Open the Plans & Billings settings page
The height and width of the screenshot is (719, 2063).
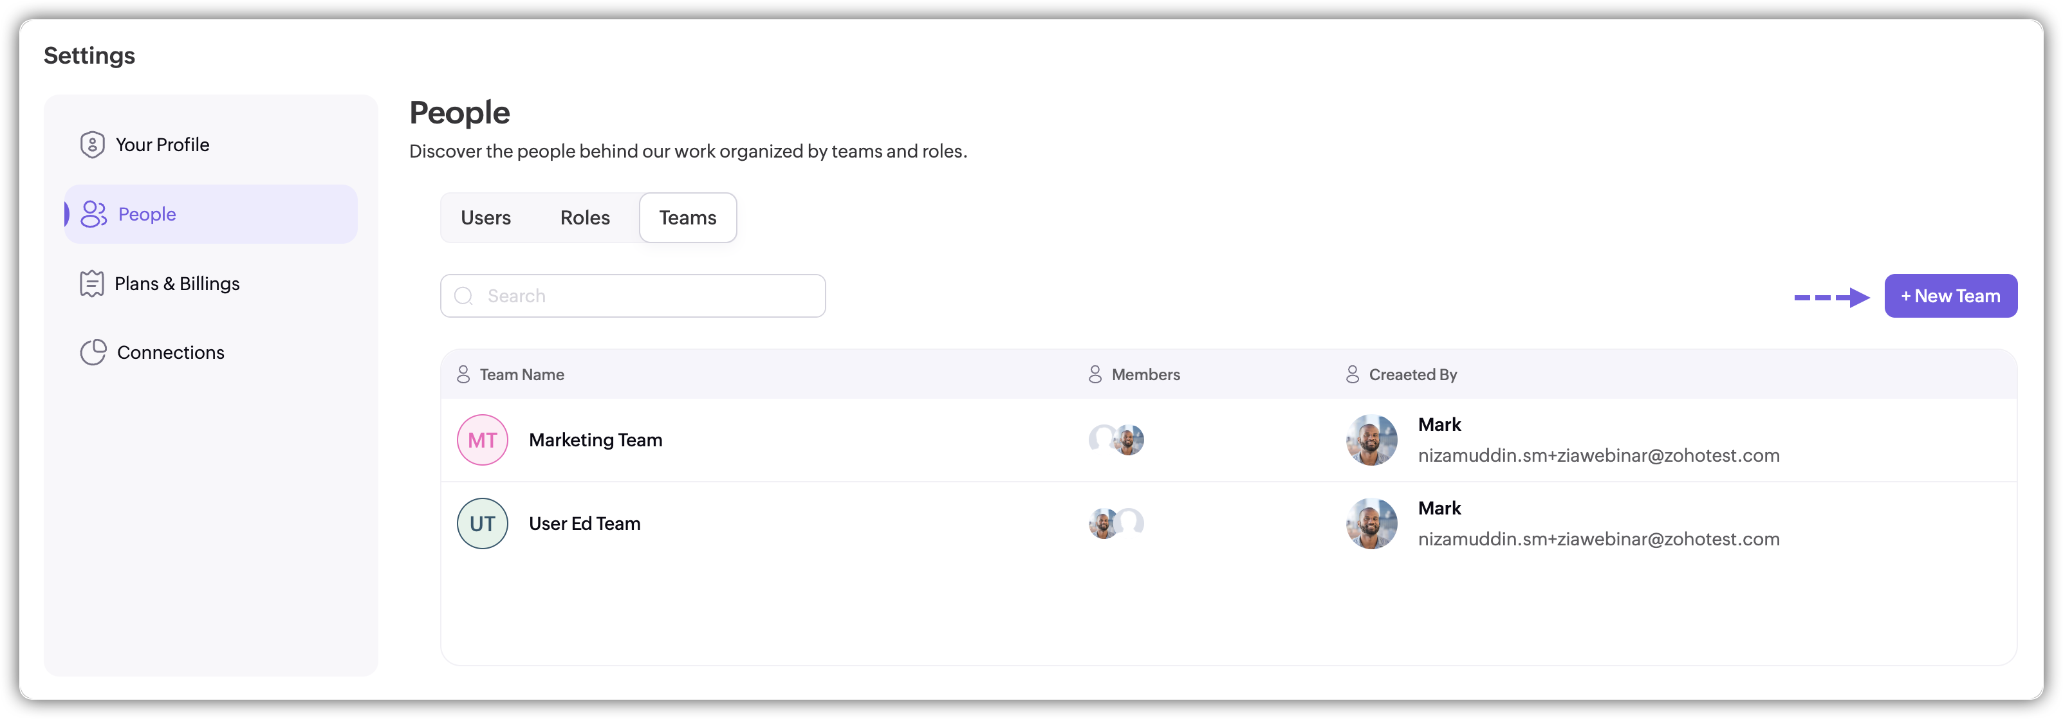[177, 284]
